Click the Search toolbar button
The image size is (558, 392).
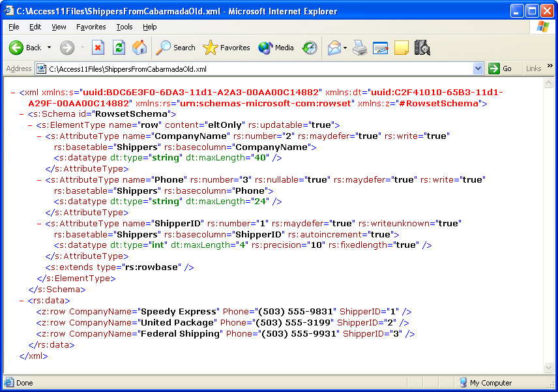pos(176,48)
